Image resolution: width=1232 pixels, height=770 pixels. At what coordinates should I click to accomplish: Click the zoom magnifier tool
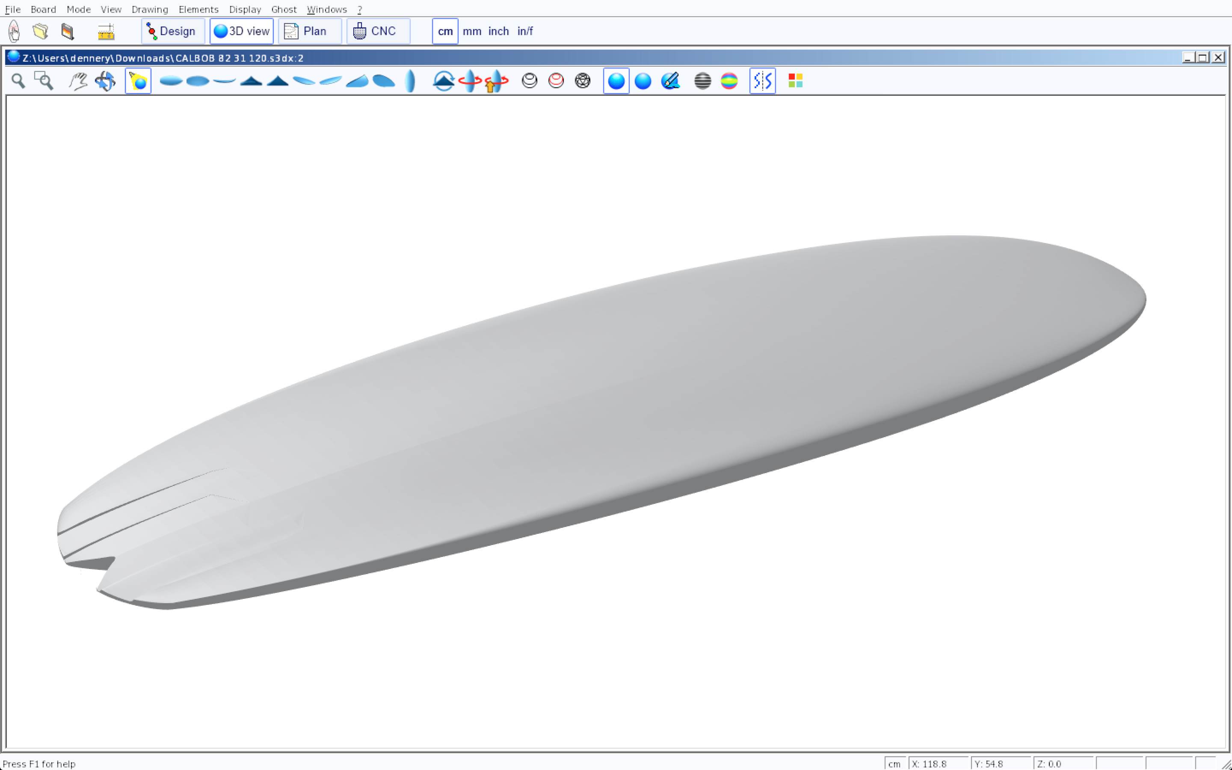pyautogui.click(x=18, y=81)
